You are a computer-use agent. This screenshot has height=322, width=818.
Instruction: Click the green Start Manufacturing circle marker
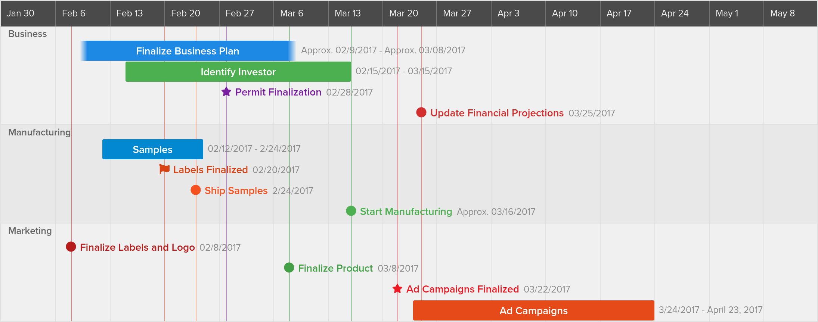pyautogui.click(x=351, y=211)
